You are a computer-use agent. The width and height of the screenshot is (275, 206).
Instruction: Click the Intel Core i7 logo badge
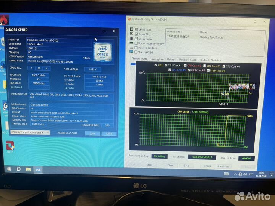pyautogui.click(x=103, y=52)
